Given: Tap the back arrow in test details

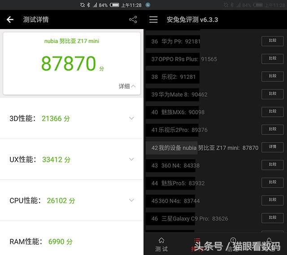Looking at the screenshot, I should 10,19.
